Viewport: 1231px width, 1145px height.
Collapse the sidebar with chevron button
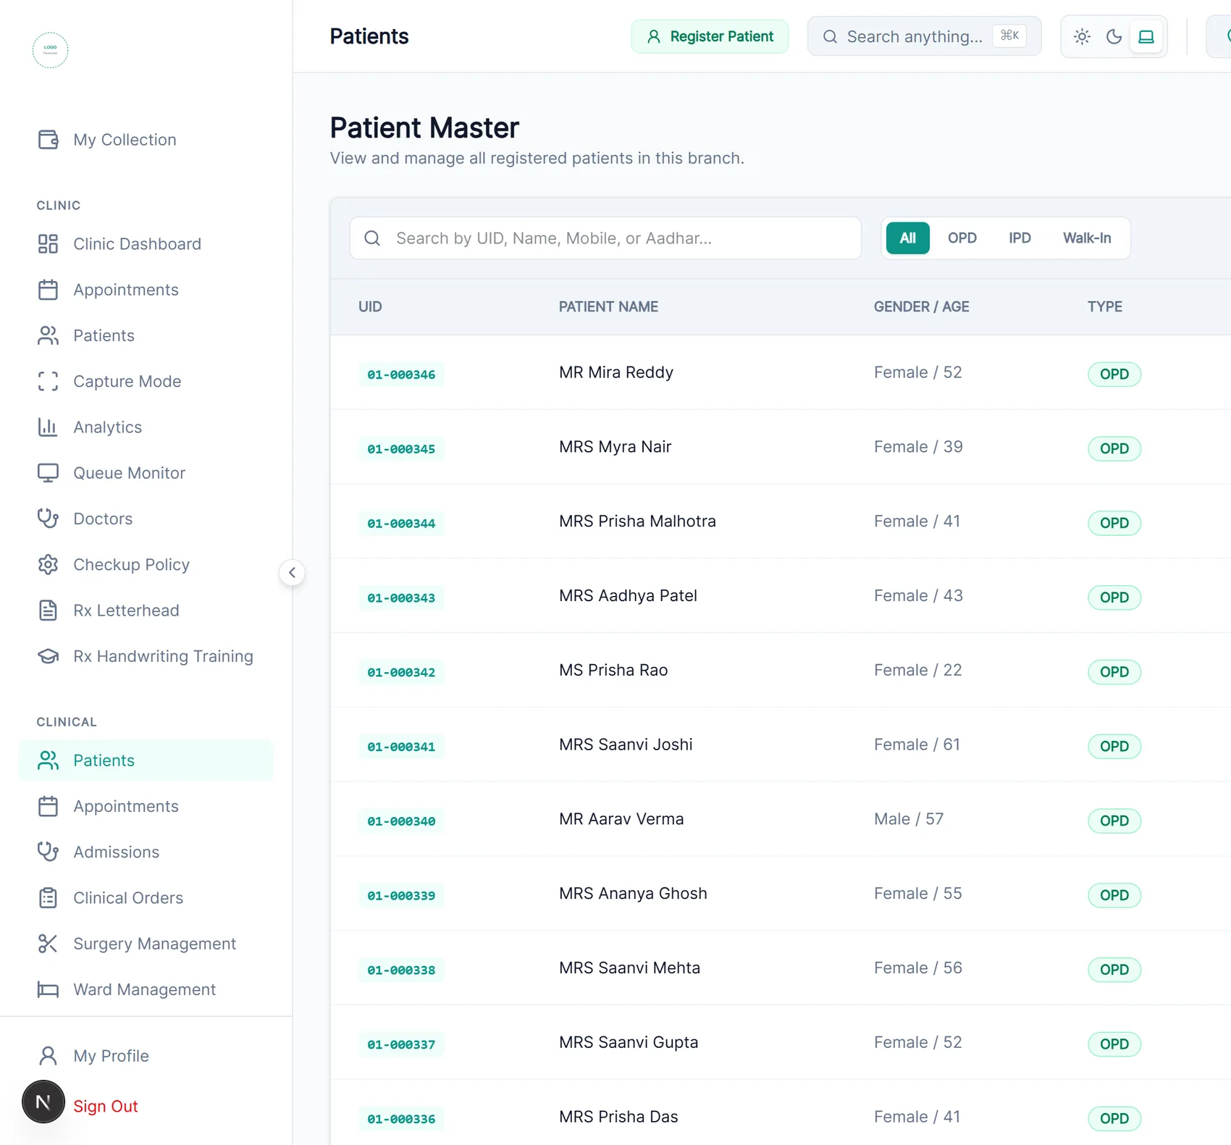(x=292, y=573)
